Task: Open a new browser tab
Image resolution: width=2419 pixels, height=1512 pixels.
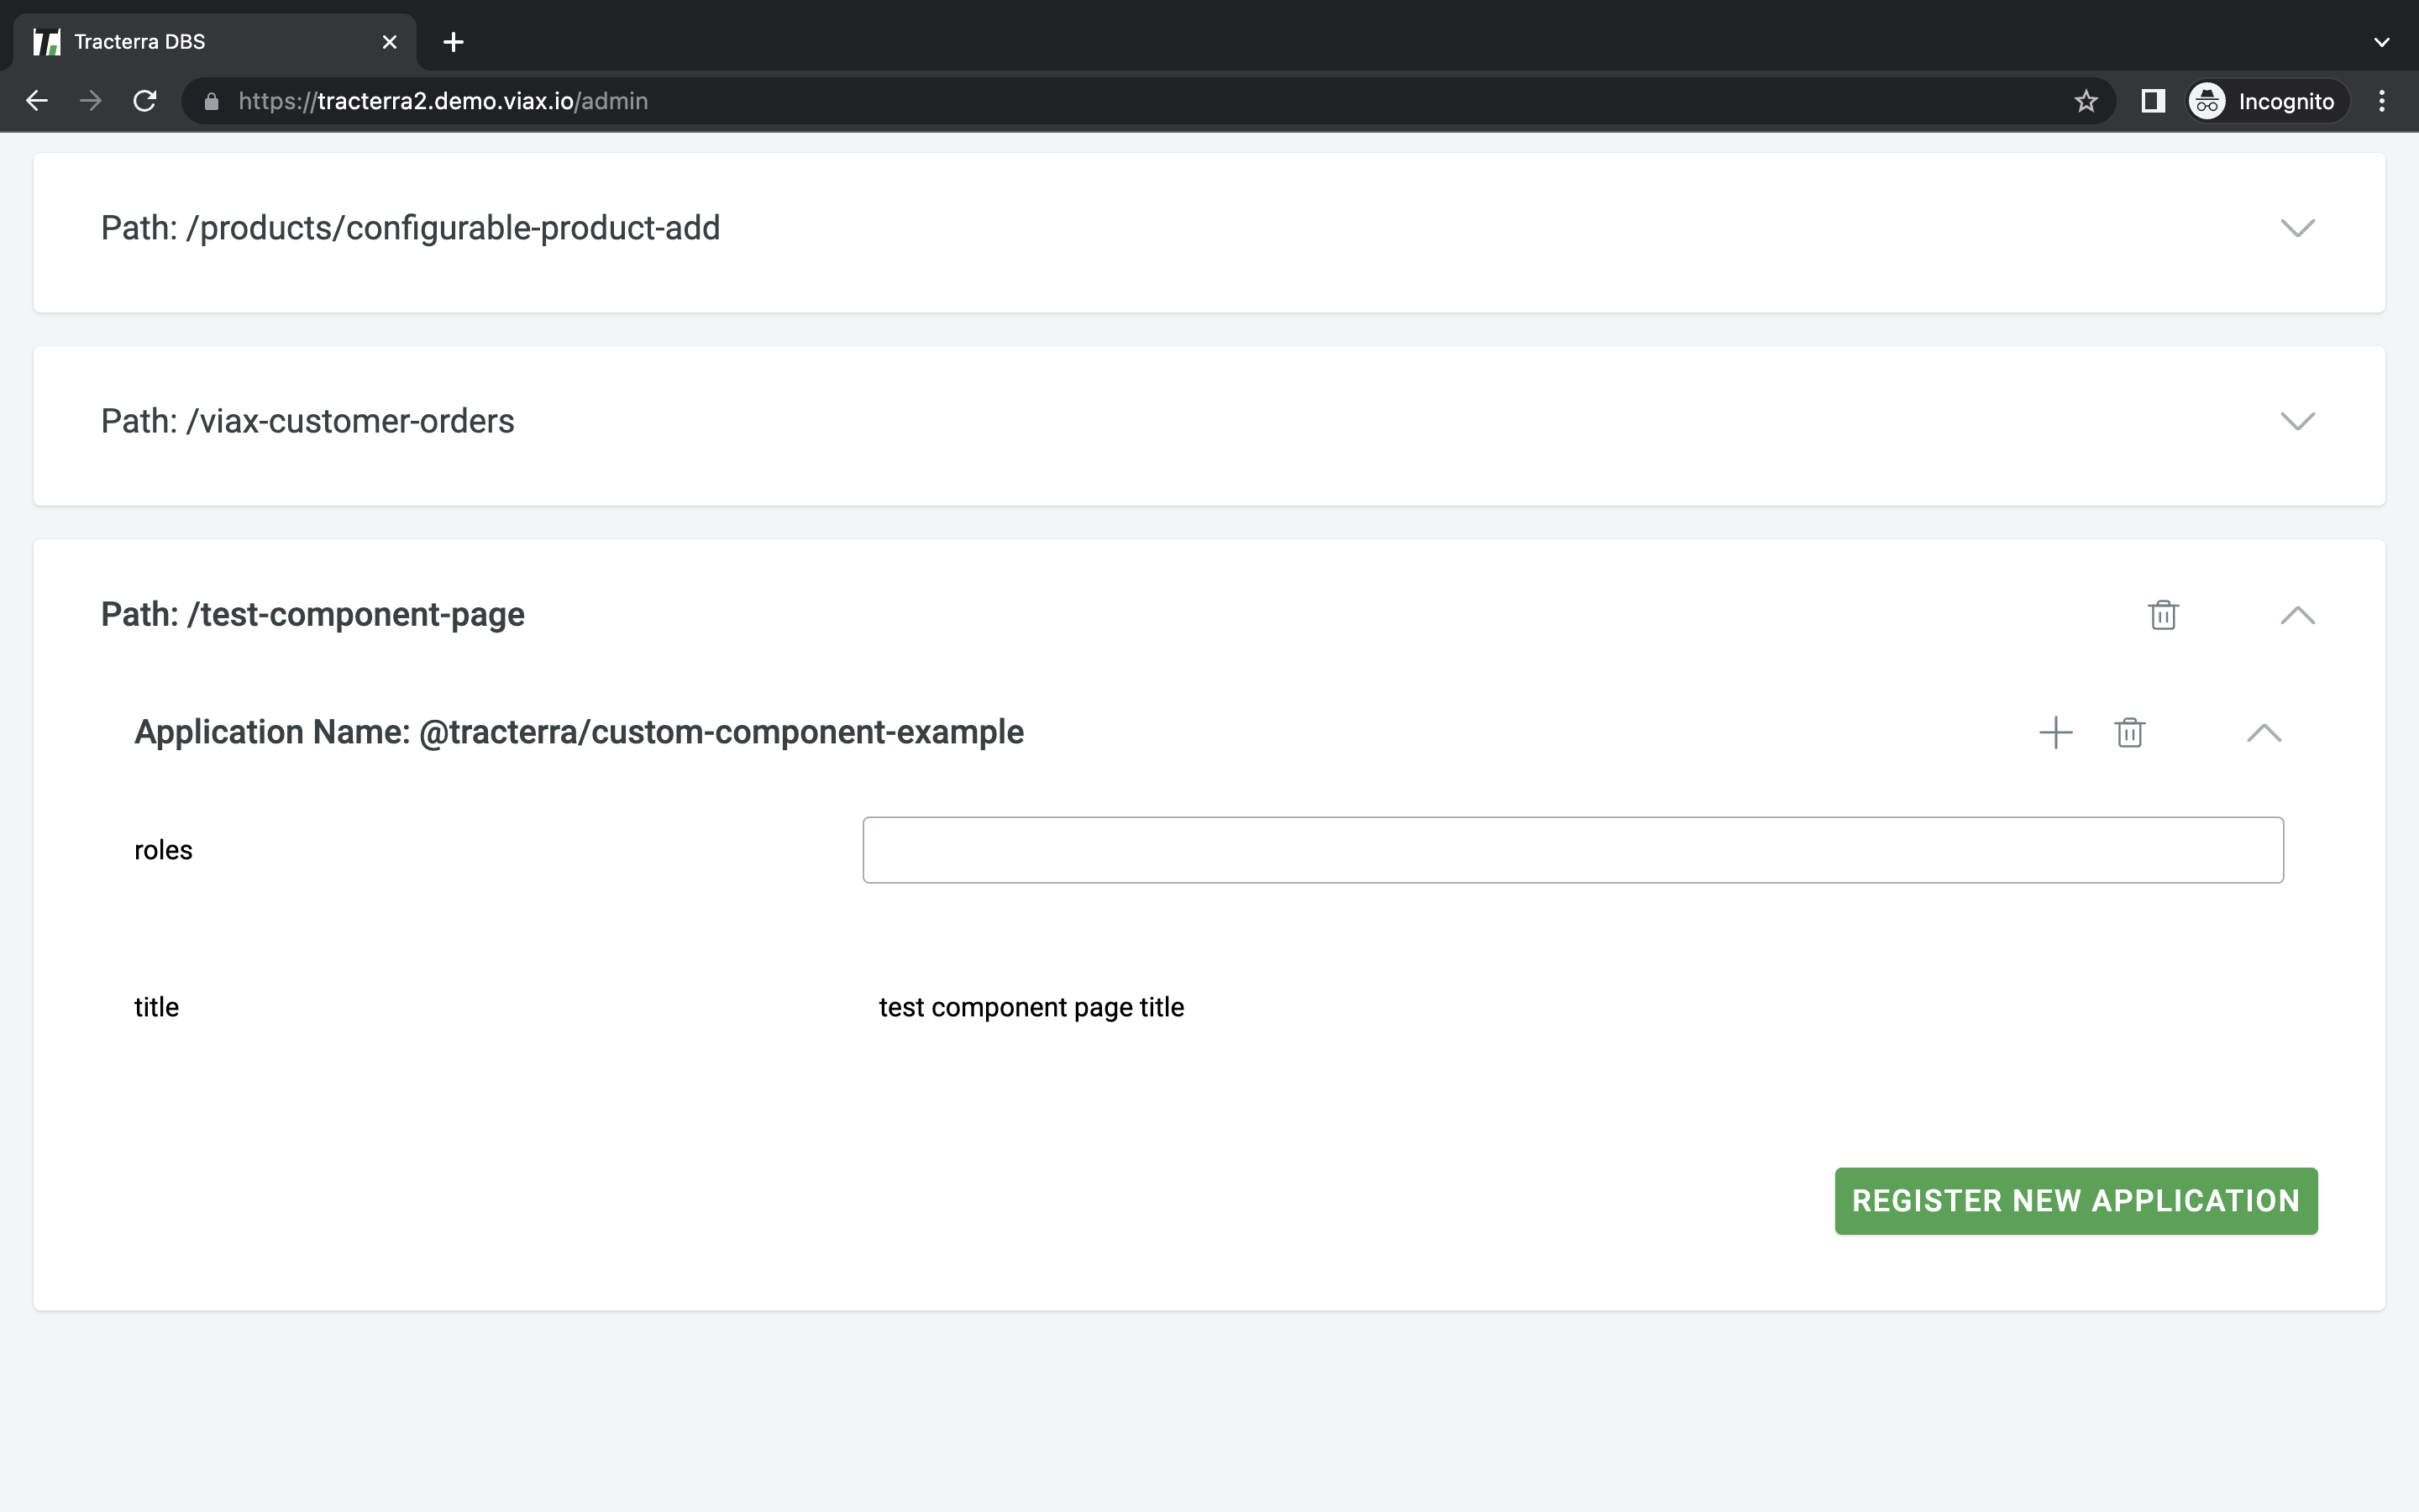Action: 453,42
